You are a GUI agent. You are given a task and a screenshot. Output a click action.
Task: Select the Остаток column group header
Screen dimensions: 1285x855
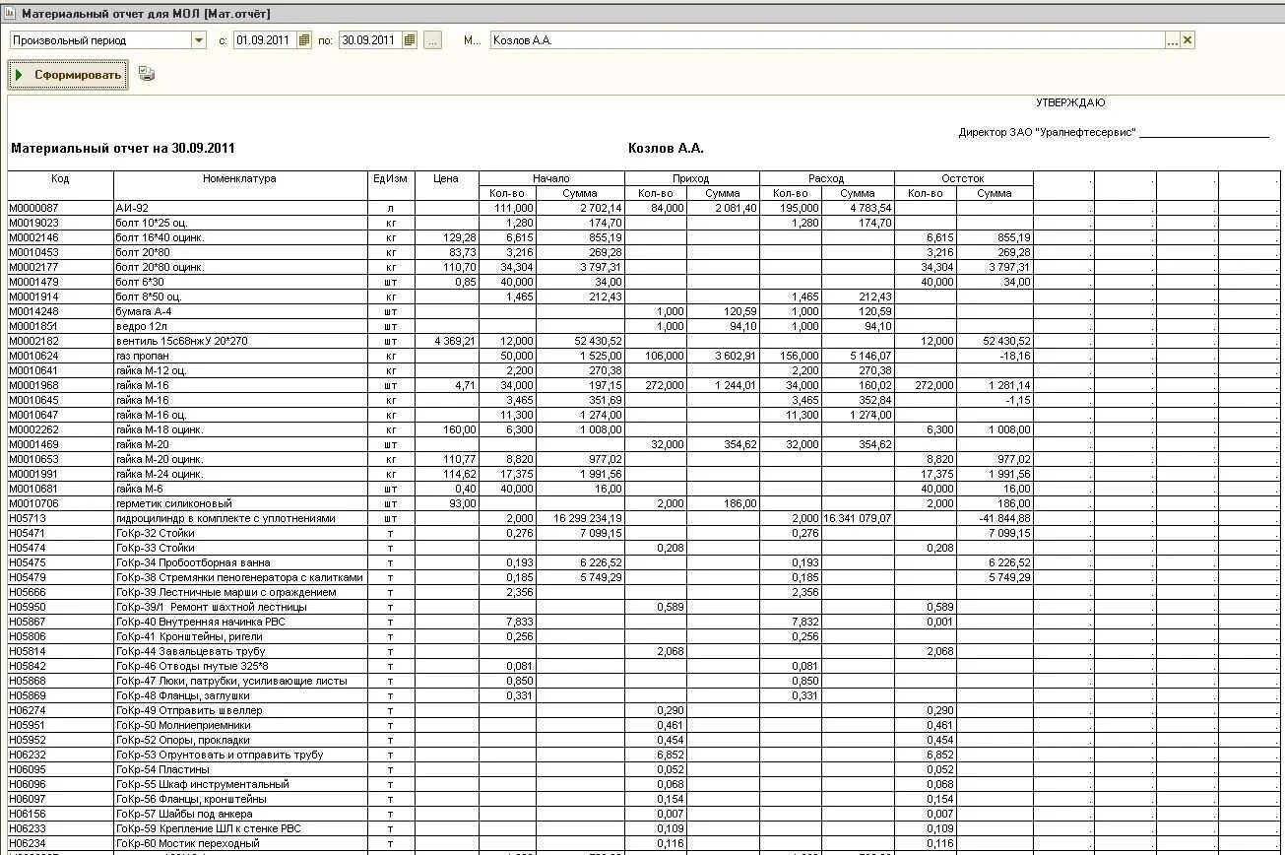[x=963, y=178]
